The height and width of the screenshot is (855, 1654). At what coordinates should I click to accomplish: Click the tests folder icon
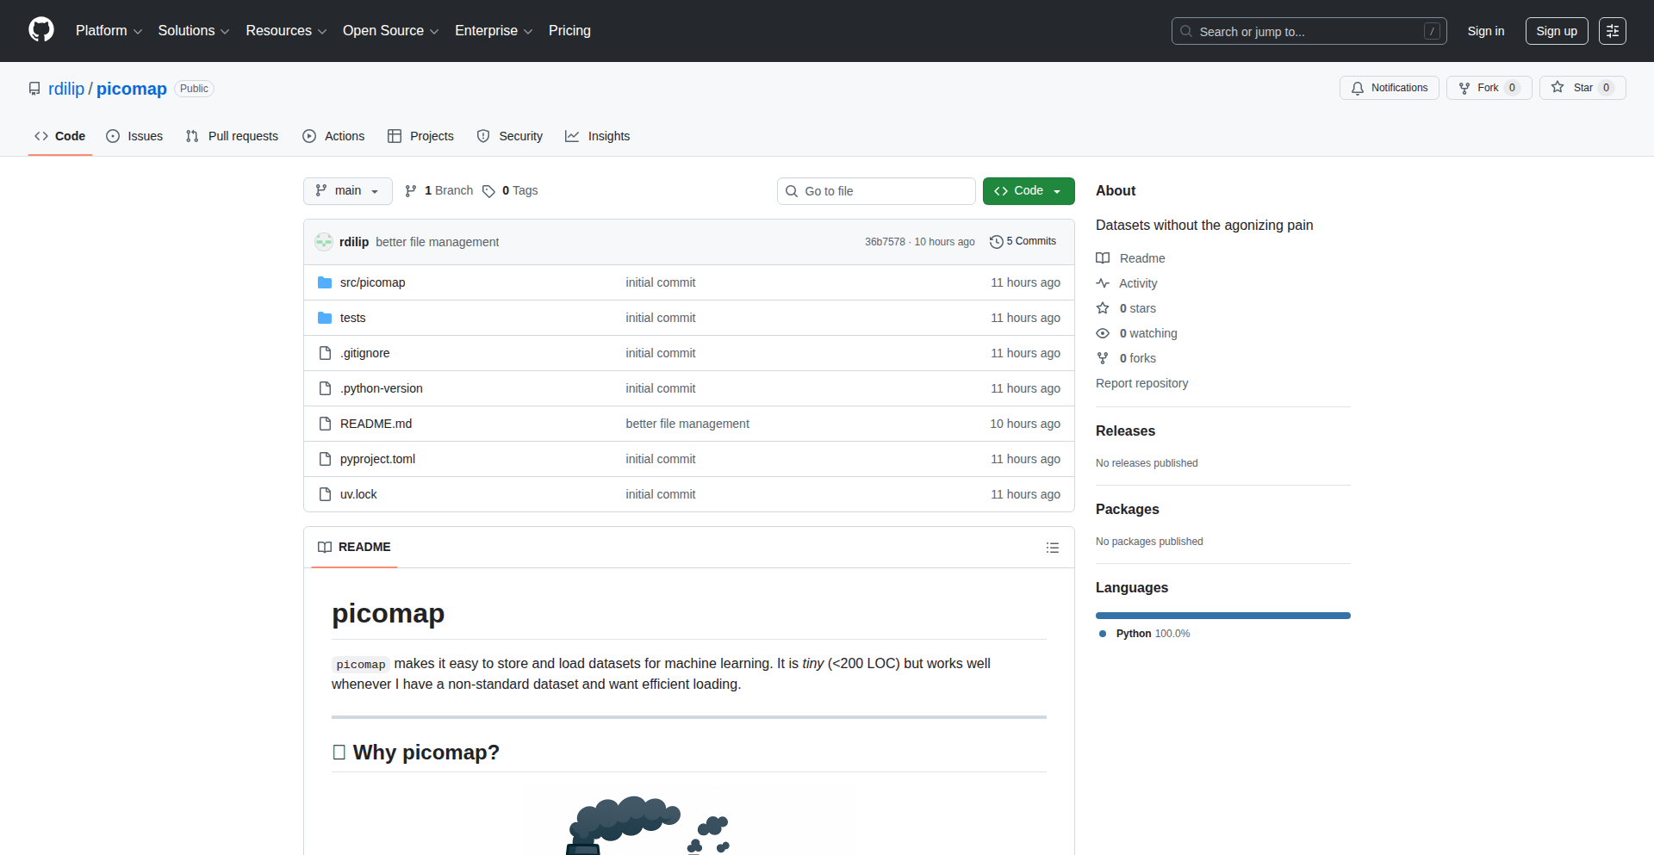[325, 318]
